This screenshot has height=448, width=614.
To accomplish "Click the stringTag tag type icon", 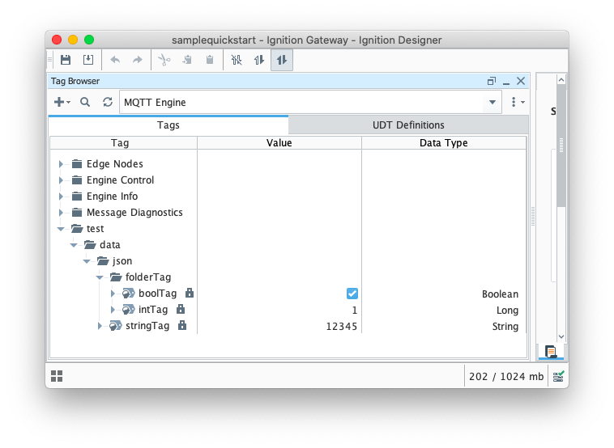I will pyautogui.click(x=116, y=326).
